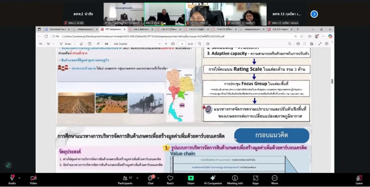Launch AI Companion from the toolbar

point(213,178)
